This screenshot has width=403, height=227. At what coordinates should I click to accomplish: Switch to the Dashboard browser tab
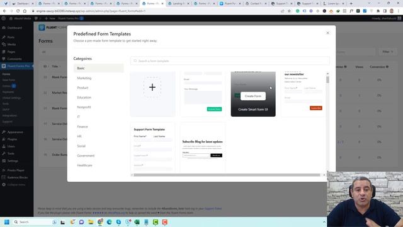point(23,4)
